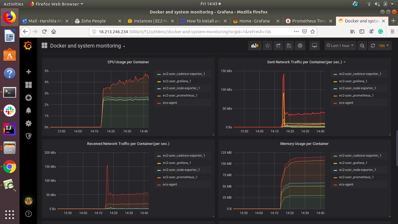Open the Share dashboard icon

pos(278,45)
